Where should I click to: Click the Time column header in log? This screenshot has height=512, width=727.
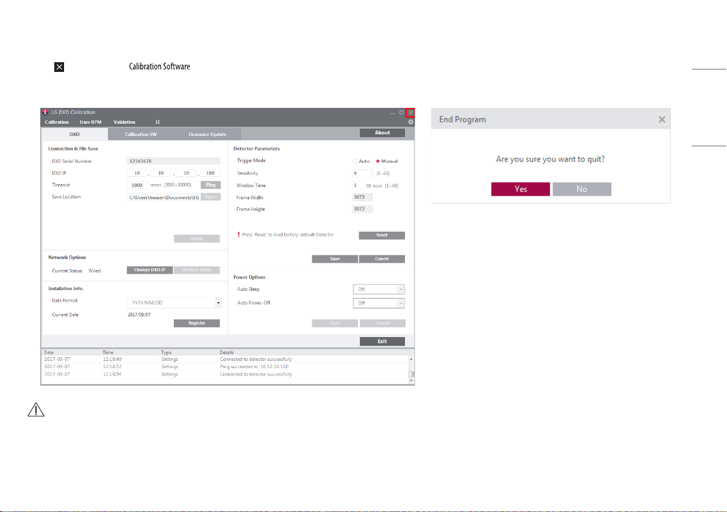point(108,352)
